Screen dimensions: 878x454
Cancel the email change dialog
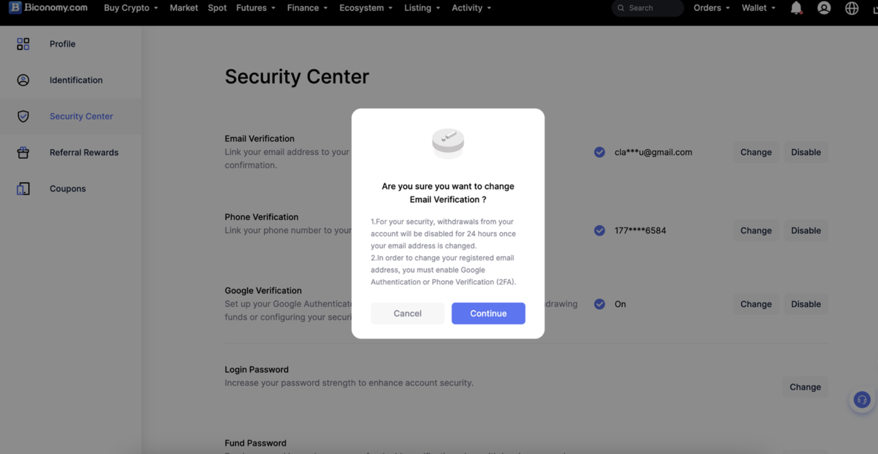[407, 313]
